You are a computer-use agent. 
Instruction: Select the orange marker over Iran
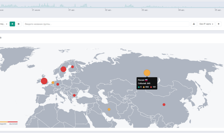pos(109,109)
